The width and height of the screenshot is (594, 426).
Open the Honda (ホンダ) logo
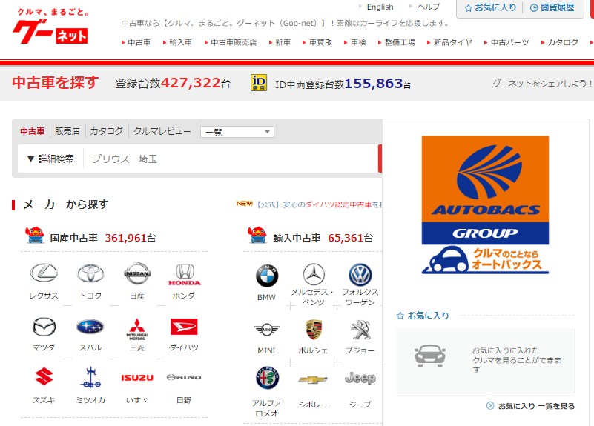click(x=184, y=275)
